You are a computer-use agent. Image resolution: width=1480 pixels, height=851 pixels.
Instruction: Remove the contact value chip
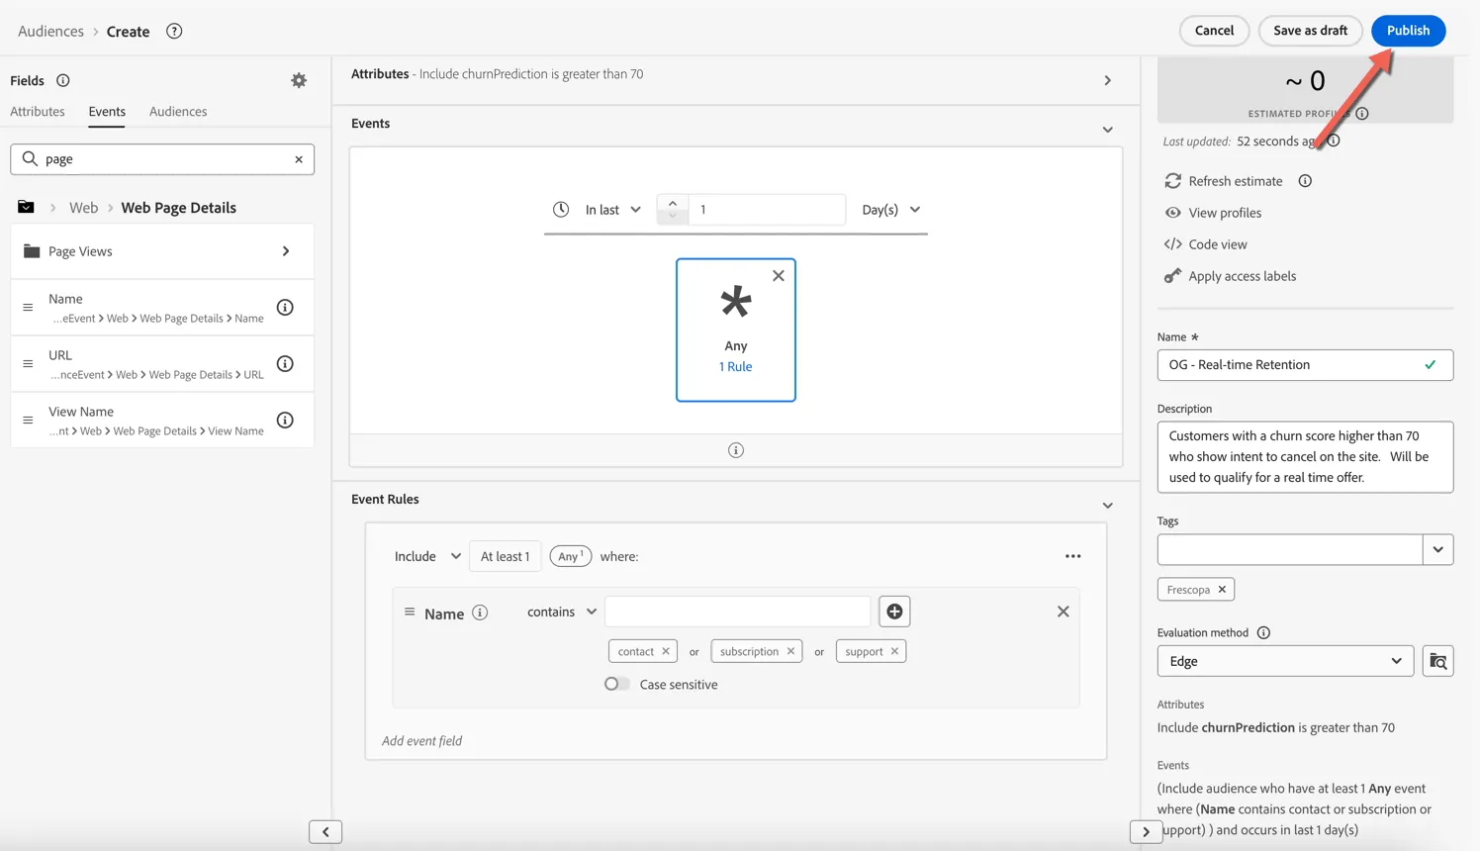point(666,651)
